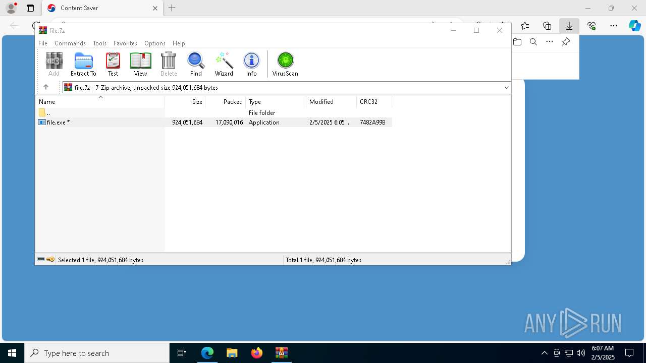Select the file.exe row
Image resolution: width=646 pixels, height=363 pixels.
tap(214, 123)
